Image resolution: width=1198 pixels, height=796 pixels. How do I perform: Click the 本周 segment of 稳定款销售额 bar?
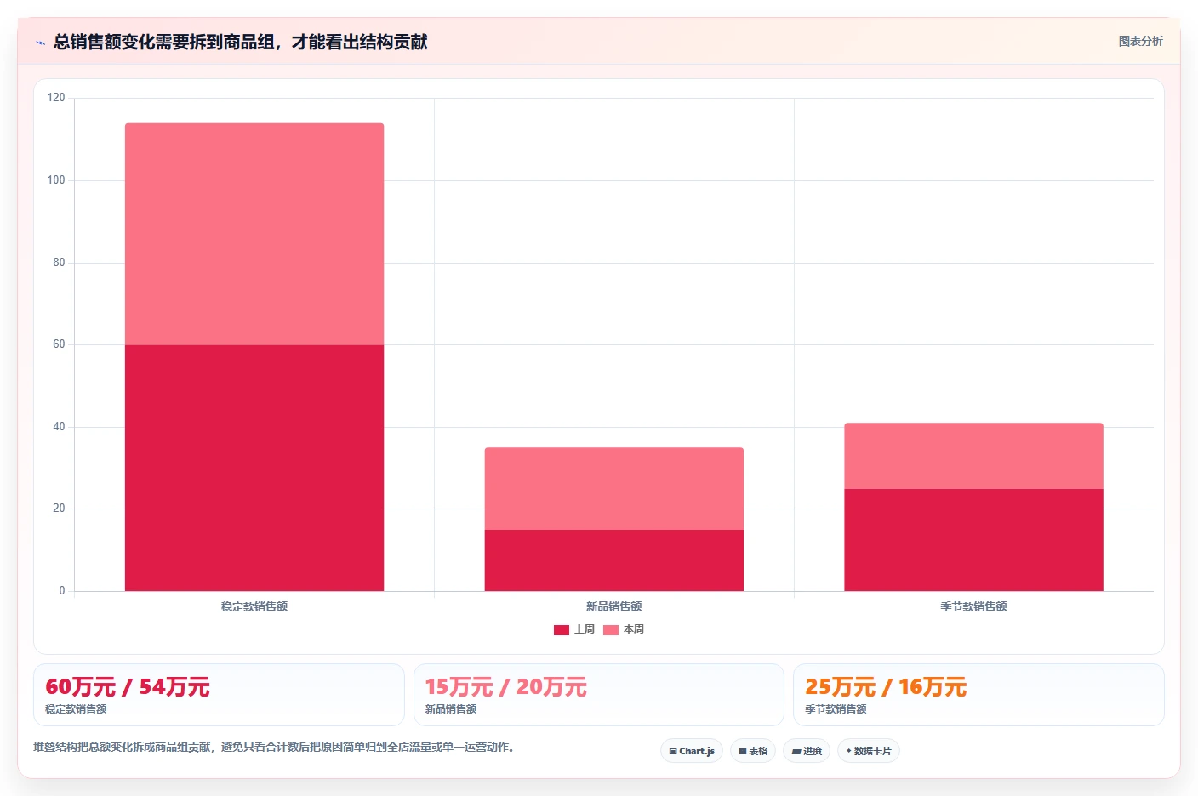254,234
